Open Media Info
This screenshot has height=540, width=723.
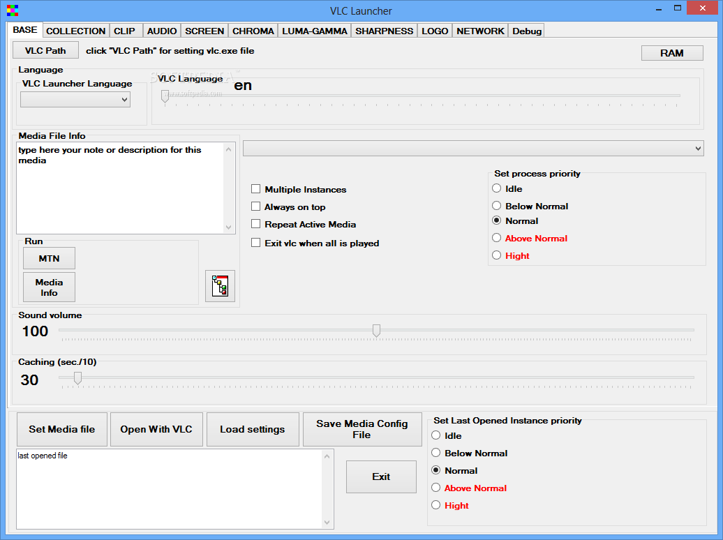coord(49,287)
